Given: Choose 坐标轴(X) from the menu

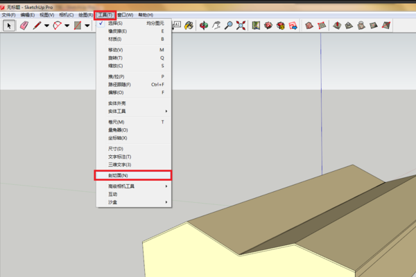Looking at the screenshot, I should (134, 138).
